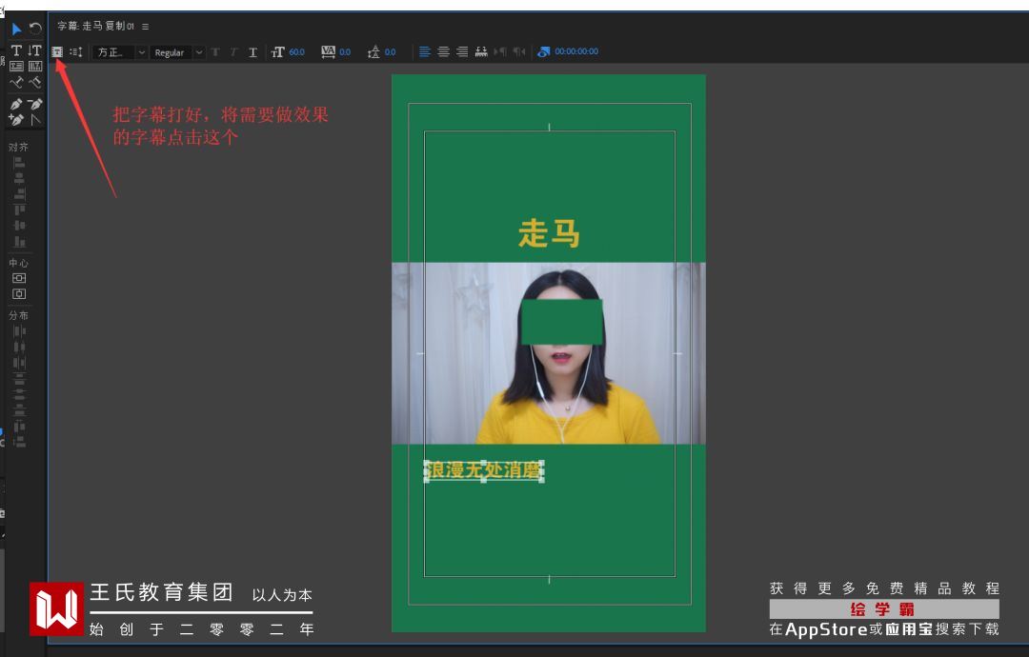Set text alignment to center
The height and width of the screenshot is (657, 1029).
point(444,51)
